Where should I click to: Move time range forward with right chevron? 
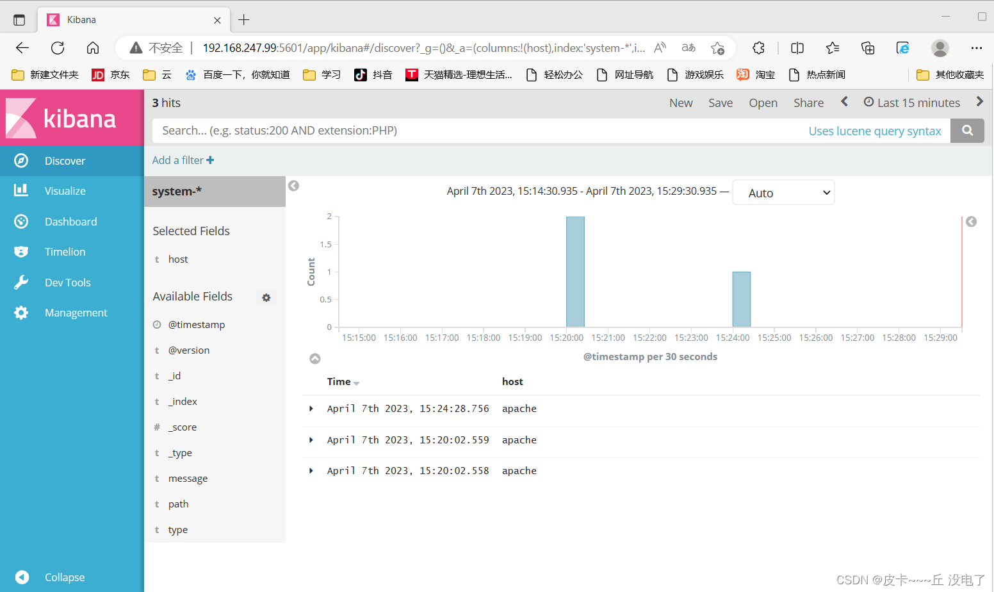(x=979, y=102)
